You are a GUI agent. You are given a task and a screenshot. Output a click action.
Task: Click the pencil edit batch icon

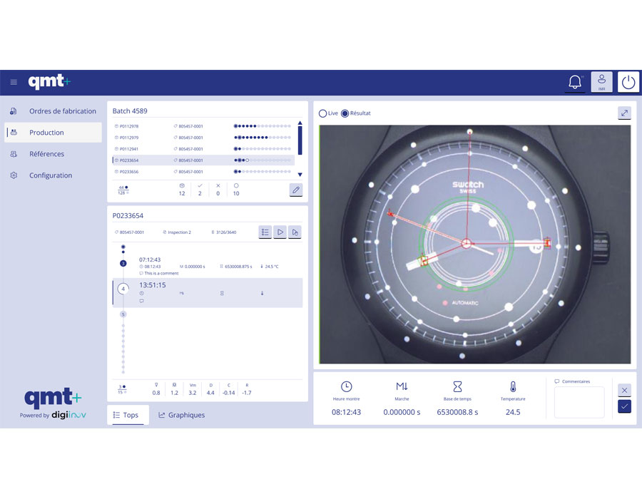(x=296, y=190)
